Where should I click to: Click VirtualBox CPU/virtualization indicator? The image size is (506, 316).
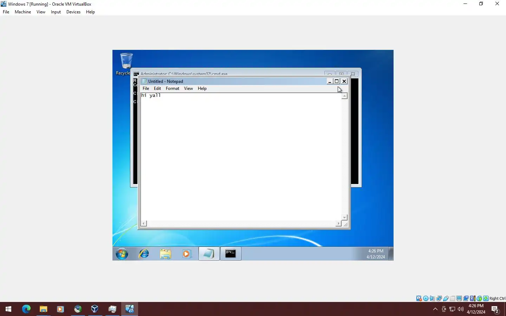[x=473, y=298]
